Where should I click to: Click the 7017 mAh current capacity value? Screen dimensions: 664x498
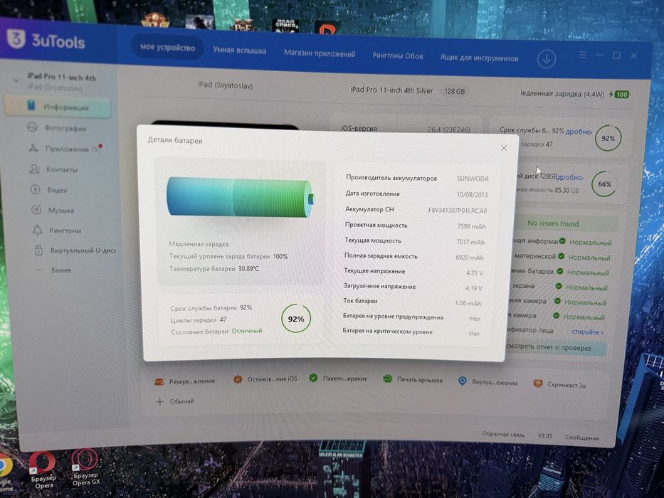coord(470,242)
